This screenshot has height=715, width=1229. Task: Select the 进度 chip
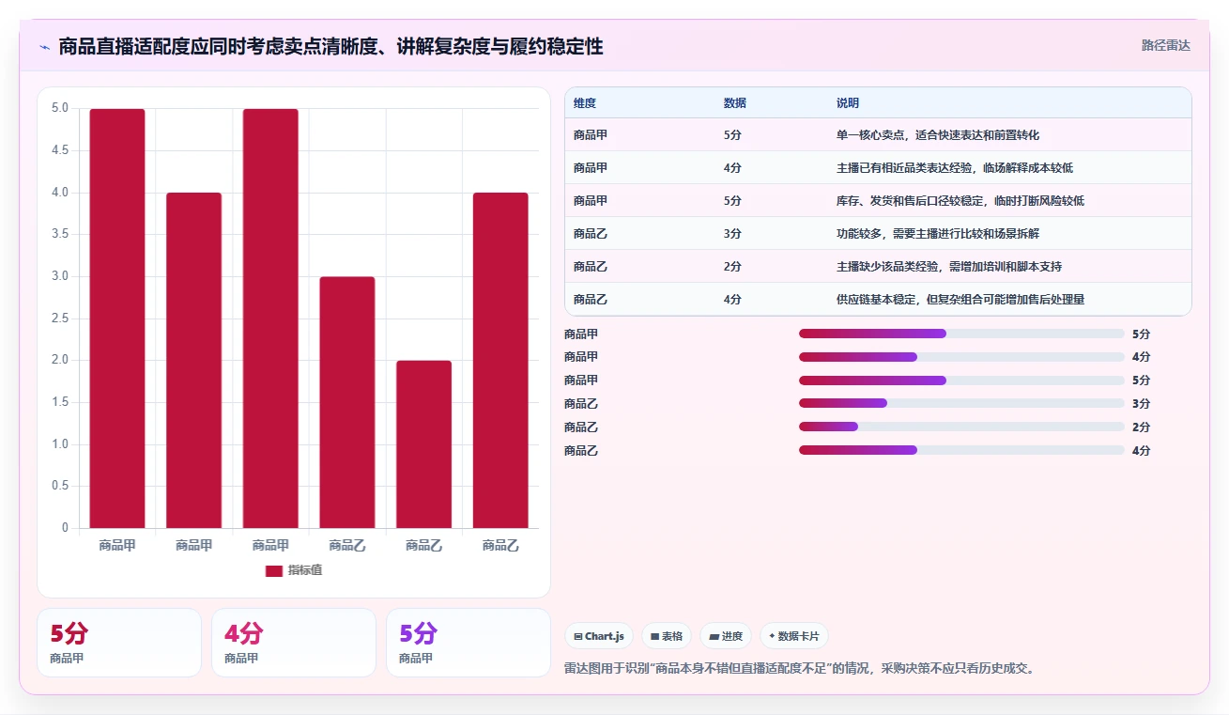725,636
